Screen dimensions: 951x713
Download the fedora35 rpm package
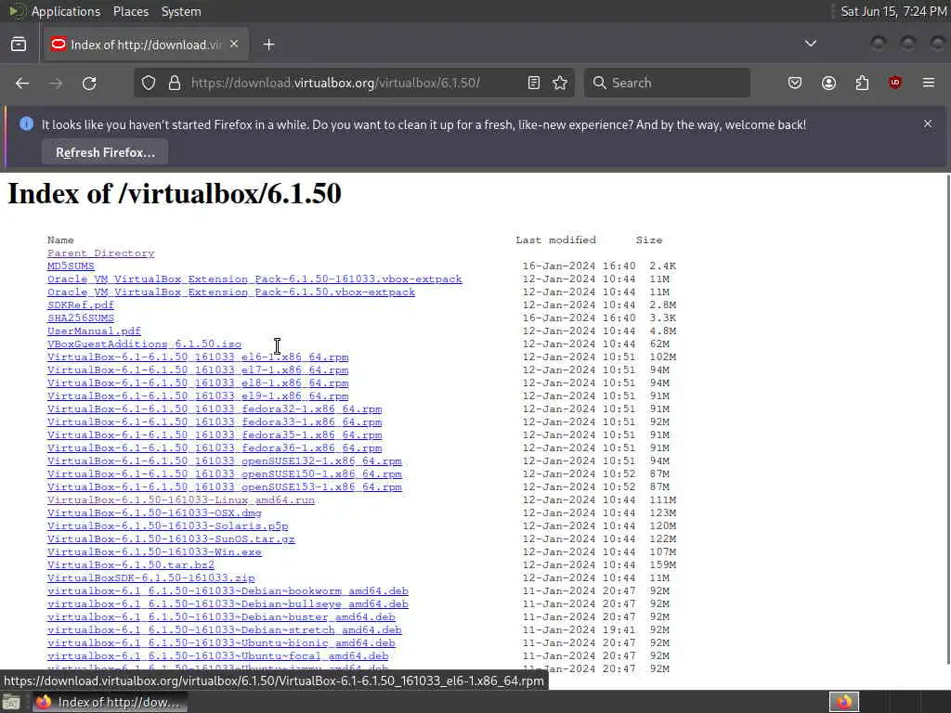point(215,434)
